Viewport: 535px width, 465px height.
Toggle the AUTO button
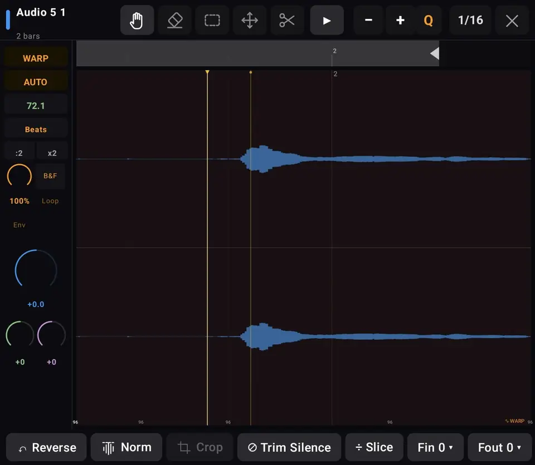pos(36,82)
